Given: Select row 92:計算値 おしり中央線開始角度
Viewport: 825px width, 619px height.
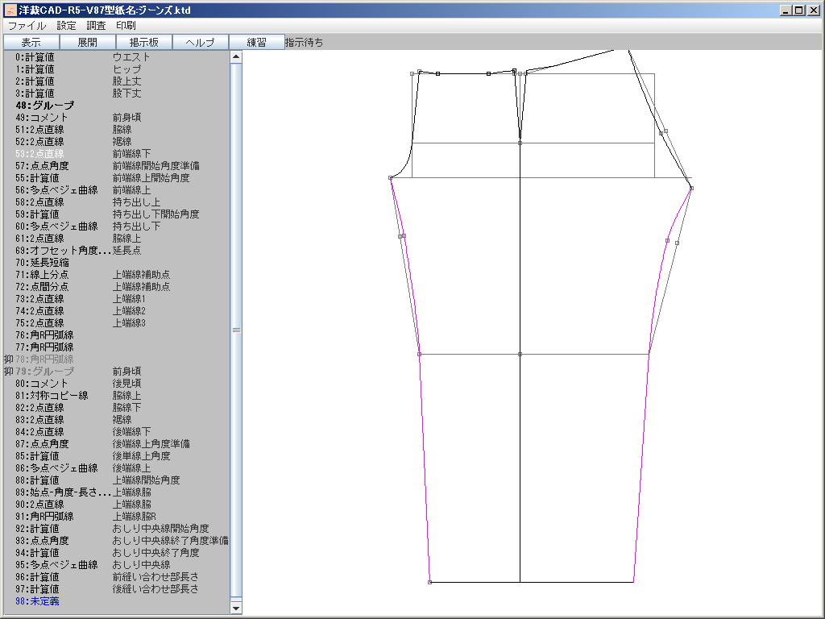Looking at the screenshot, I should 117,529.
